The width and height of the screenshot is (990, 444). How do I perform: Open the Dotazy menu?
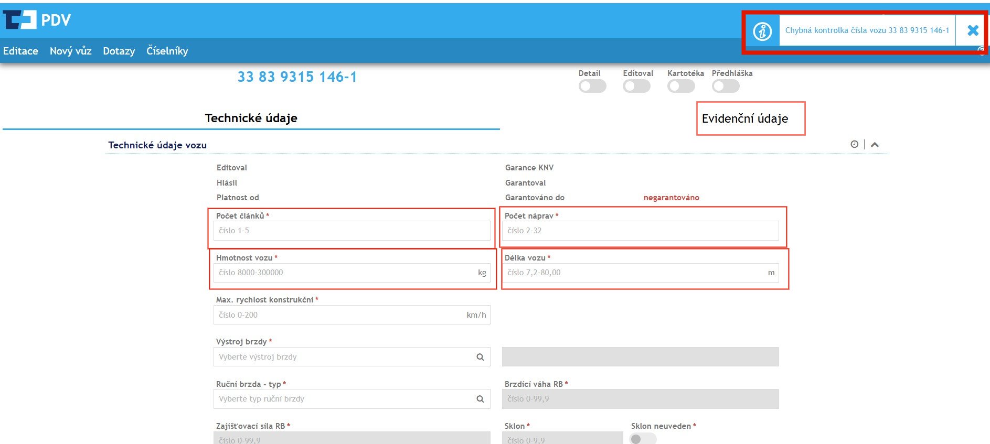[119, 51]
